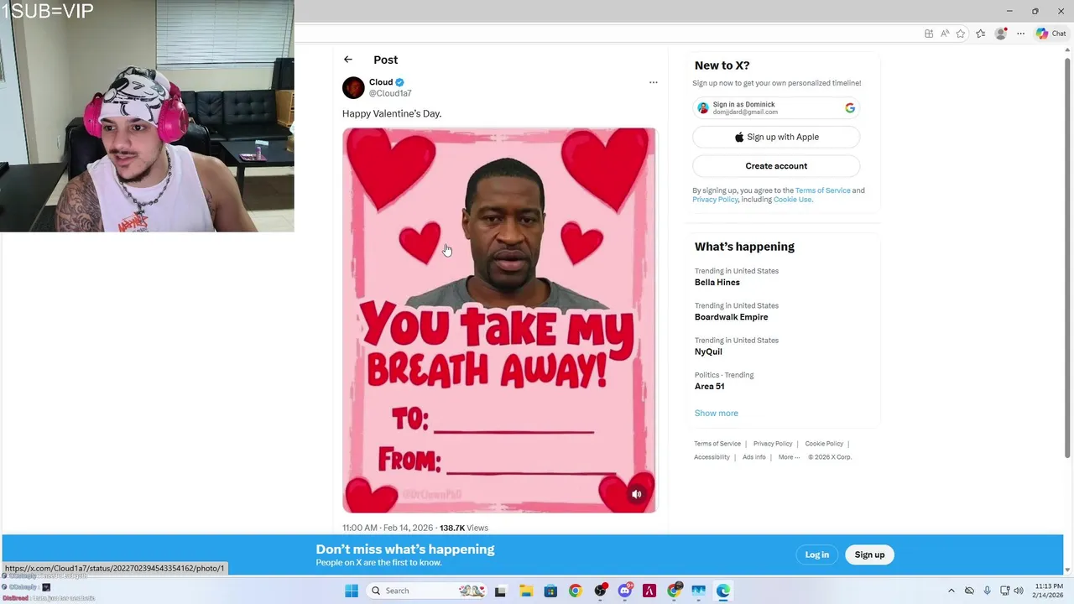Screen dimensions: 1074x604
Task: Click the Read aloud icon in address bar
Action: pyautogui.click(x=945, y=34)
